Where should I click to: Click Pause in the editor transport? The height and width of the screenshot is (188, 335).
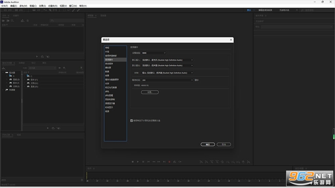pos(143,162)
